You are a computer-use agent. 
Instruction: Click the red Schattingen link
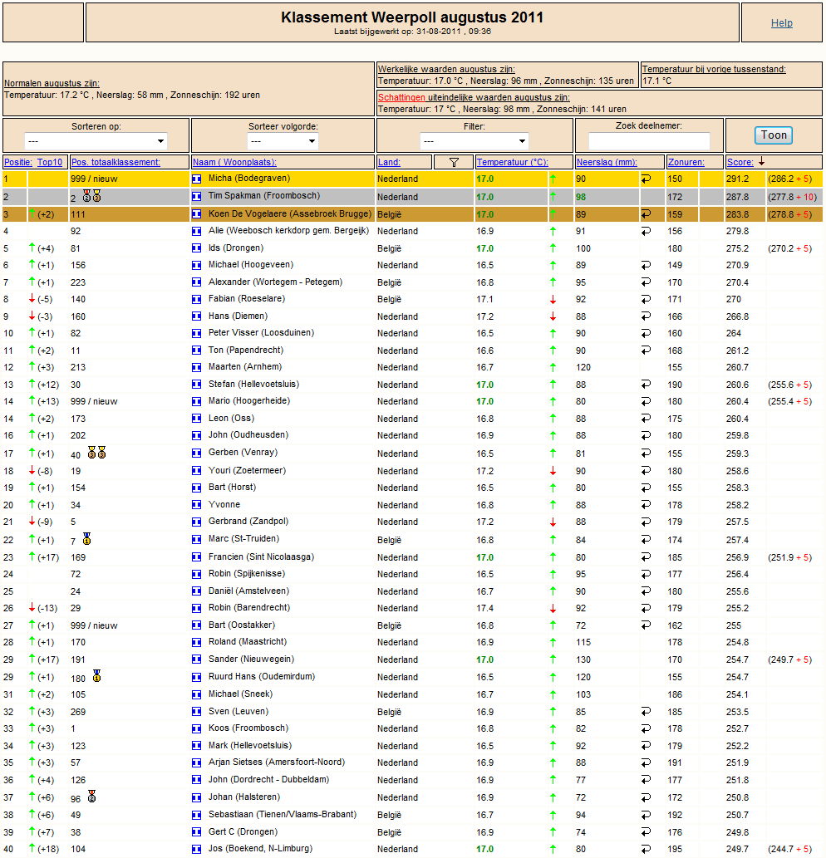(x=401, y=97)
